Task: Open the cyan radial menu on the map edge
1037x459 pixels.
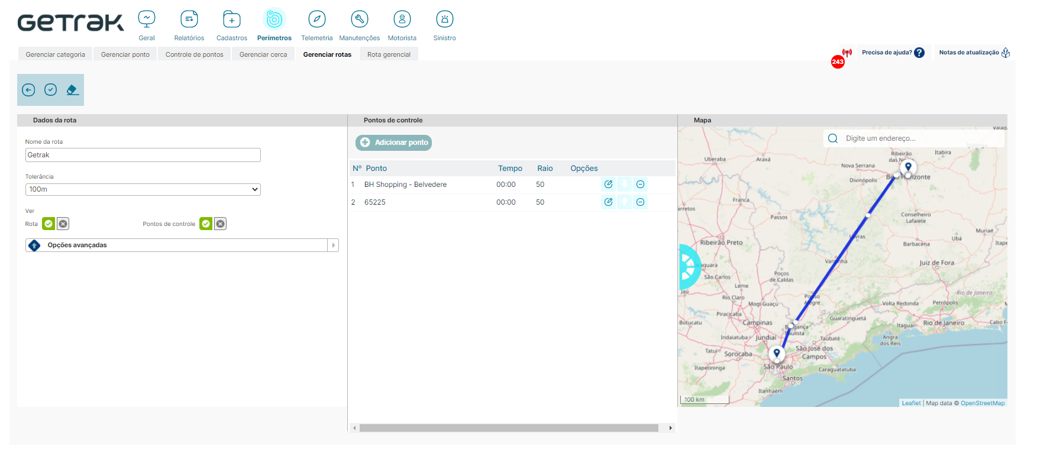Action: [x=689, y=267]
